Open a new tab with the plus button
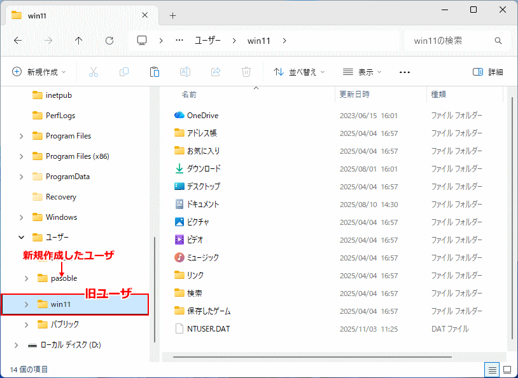518x378 pixels. [172, 15]
